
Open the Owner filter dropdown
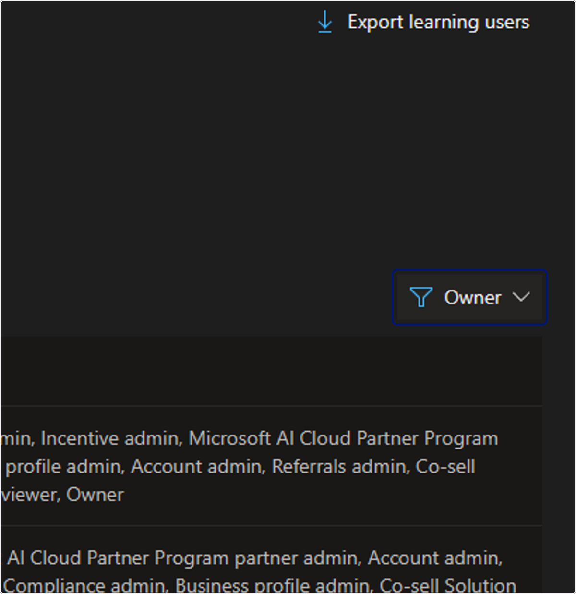point(469,297)
